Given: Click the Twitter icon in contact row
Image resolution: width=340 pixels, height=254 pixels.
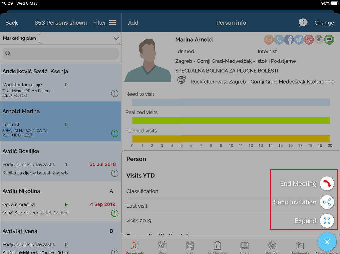Looking at the screenshot, I should (299, 40).
